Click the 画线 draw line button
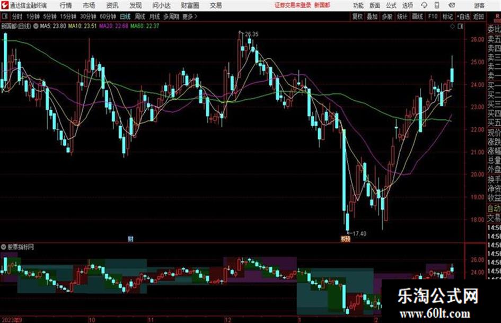501x323 pixels. (417, 16)
